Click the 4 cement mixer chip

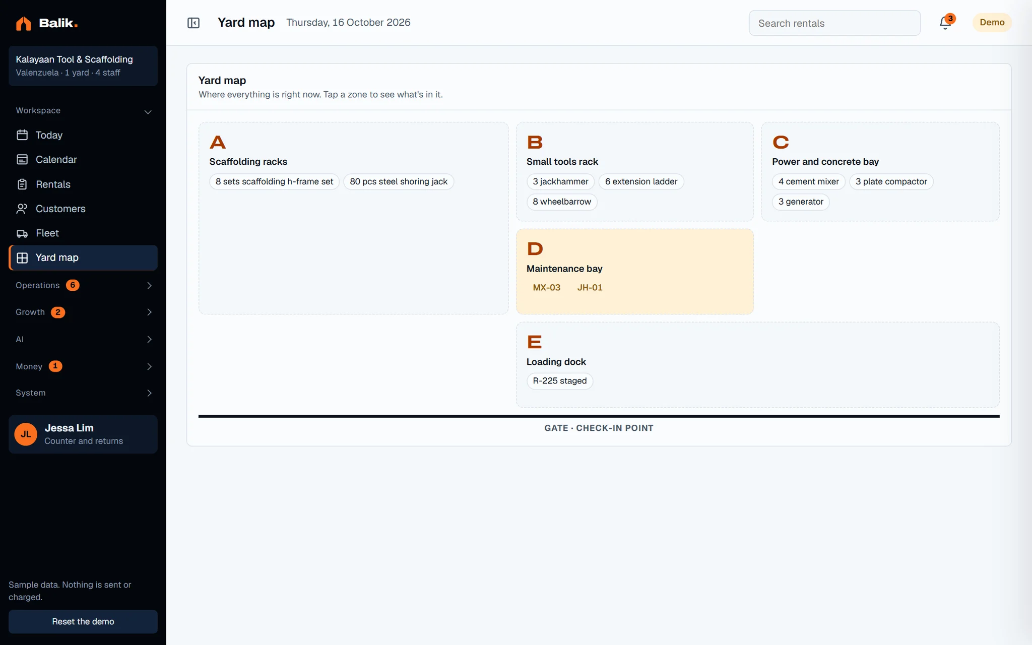(x=808, y=181)
